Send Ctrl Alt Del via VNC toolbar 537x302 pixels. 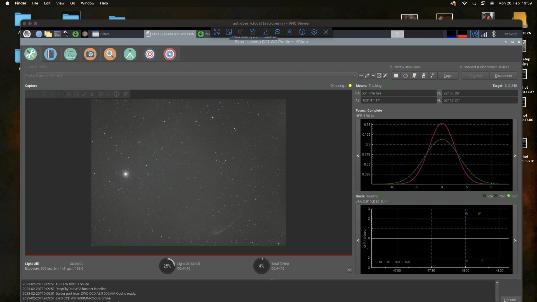(253, 32)
